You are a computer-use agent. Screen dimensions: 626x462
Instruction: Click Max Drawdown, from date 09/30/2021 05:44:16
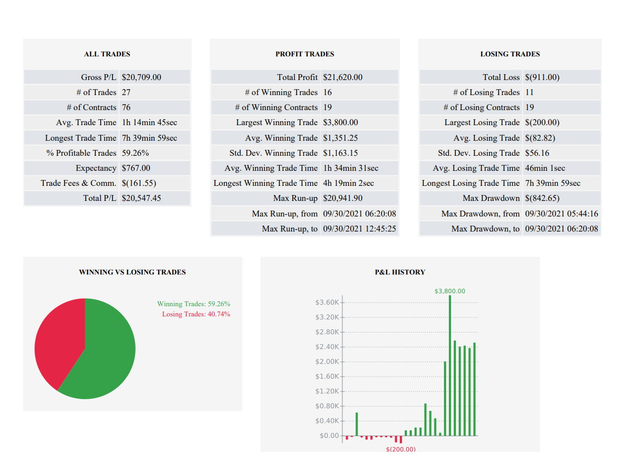[x=561, y=214]
